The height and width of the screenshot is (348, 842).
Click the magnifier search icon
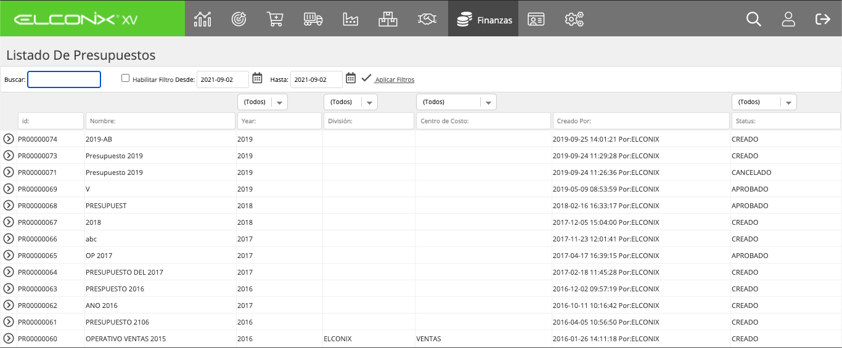[x=753, y=19]
